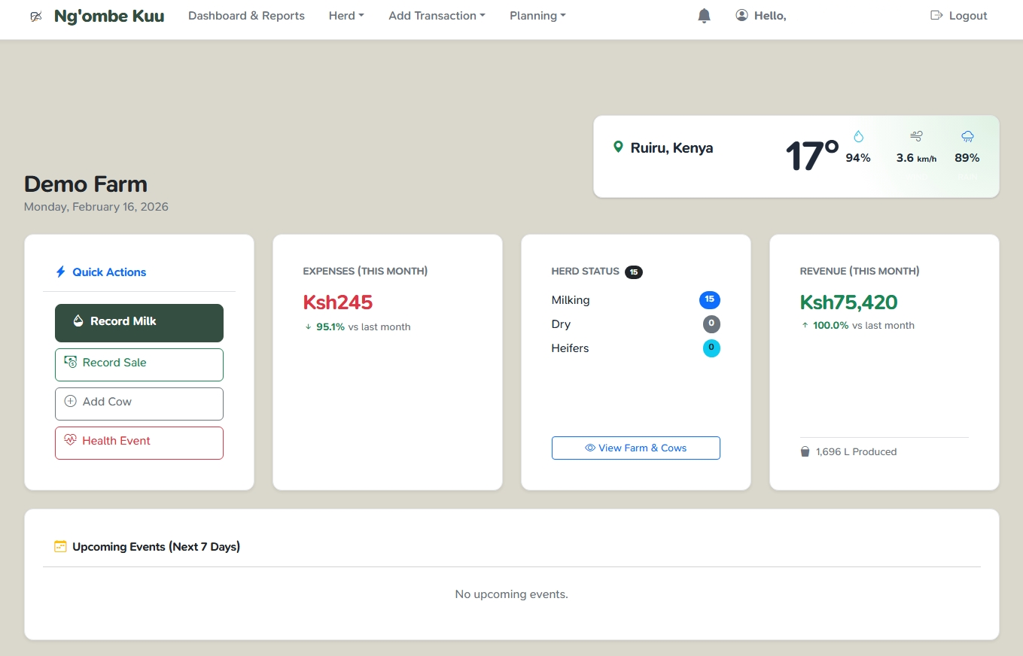1023x656 pixels.
Task: Open the Add Transaction dropdown
Action: [x=437, y=15]
